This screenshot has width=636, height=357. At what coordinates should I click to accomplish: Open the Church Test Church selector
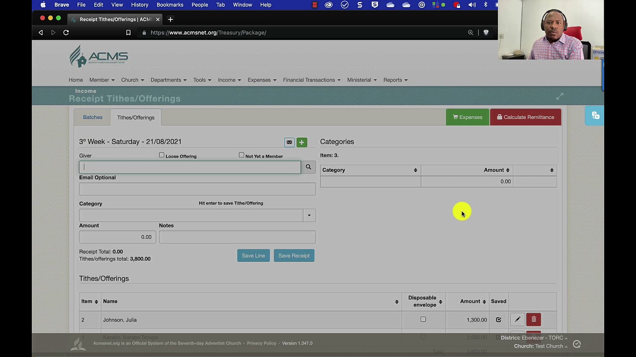coord(541,346)
